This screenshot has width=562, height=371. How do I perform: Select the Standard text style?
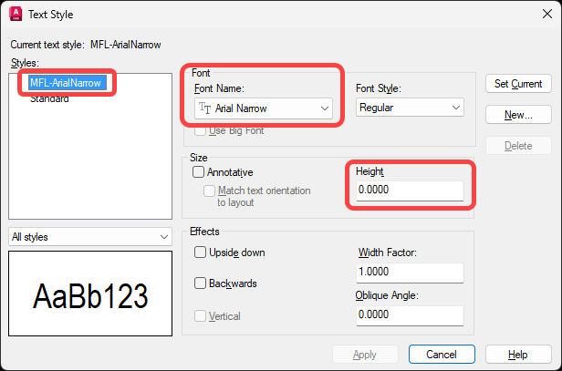coord(48,98)
